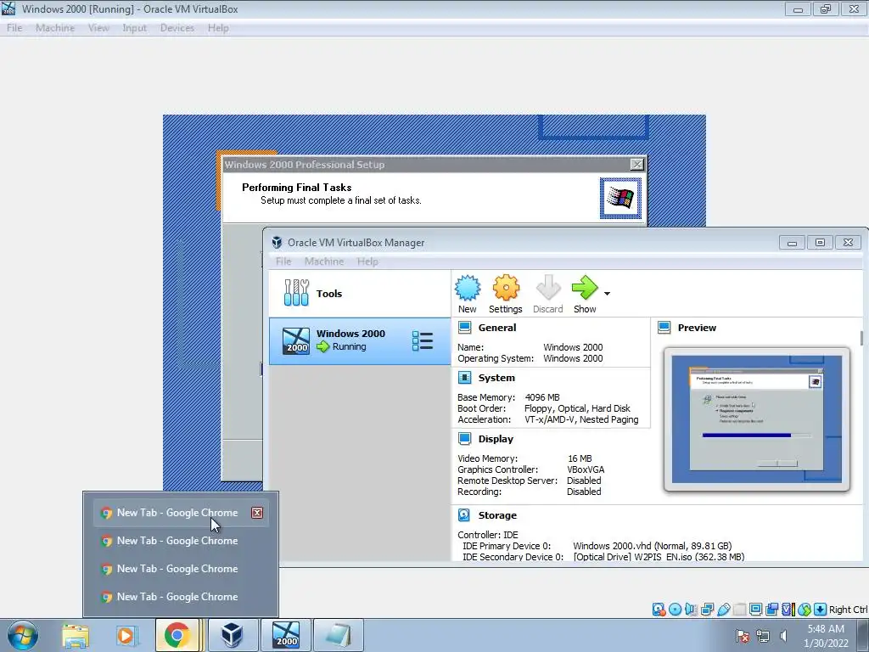Click optical disc indicator in VM status bar
This screenshot has height=652, width=869.
pos(675,610)
